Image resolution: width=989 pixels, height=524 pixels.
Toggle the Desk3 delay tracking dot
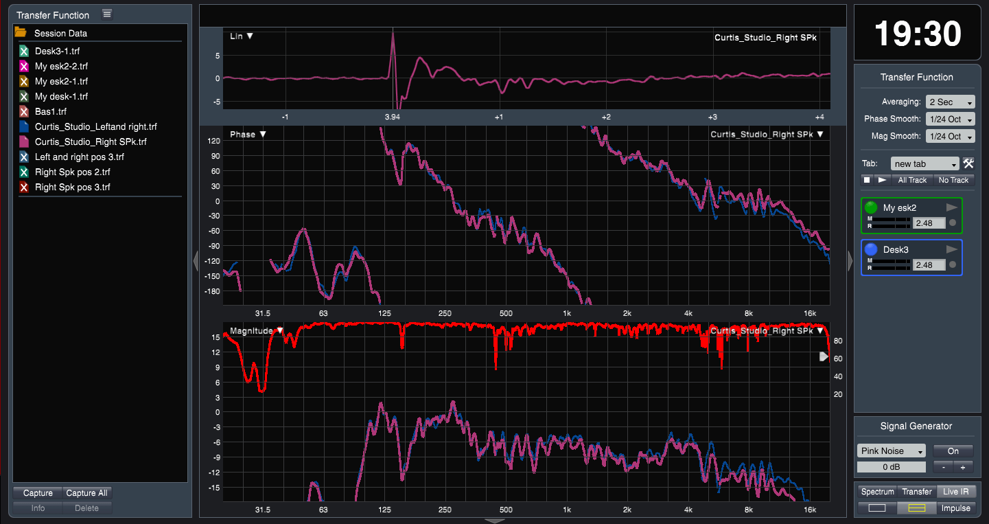952,264
